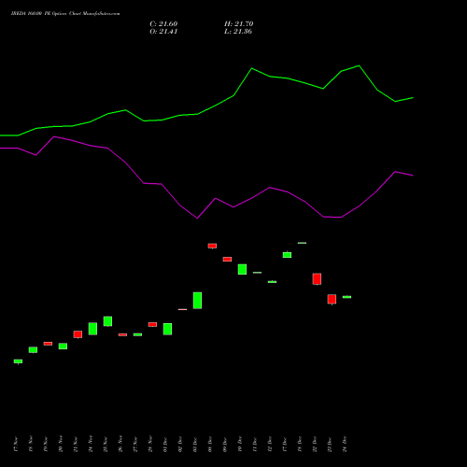
Task: Select the 08 Dec date label
Action: tap(210, 445)
